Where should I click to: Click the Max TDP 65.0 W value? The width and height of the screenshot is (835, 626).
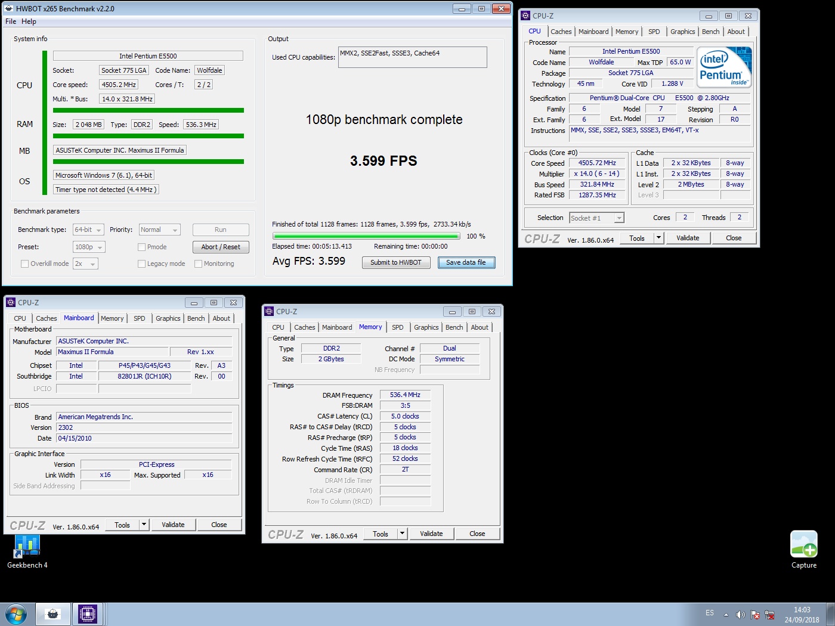(680, 62)
